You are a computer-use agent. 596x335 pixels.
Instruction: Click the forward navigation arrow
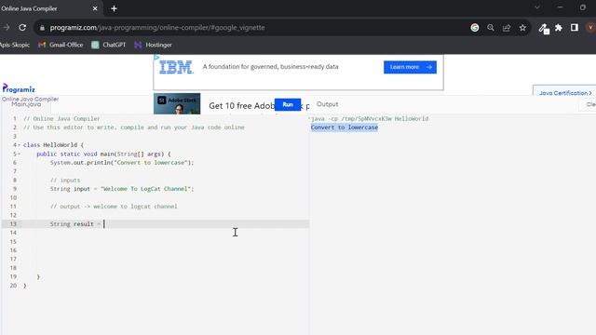pyautogui.click(x=7, y=27)
